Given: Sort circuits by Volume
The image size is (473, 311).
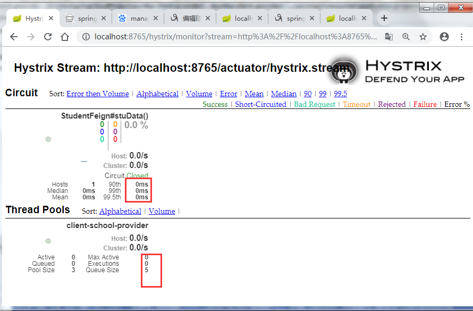Looking at the screenshot, I should point(199,94).
